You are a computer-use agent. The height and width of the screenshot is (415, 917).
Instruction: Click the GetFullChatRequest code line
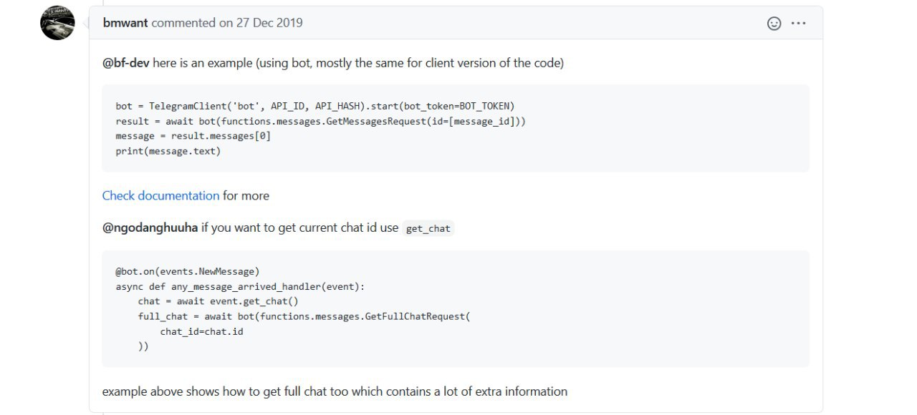pos(304,316)
